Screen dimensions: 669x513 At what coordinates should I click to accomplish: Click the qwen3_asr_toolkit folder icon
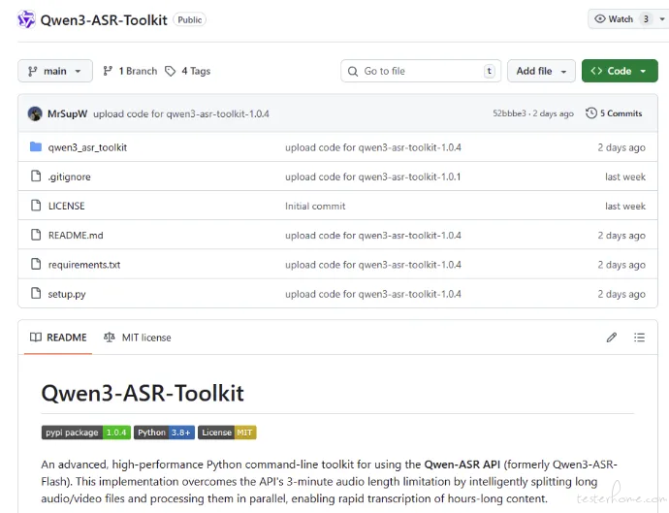point(36,147)
